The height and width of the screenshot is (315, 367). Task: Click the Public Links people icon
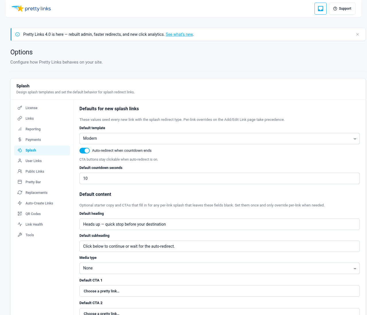pyautogui.click(x=20, y=172)
